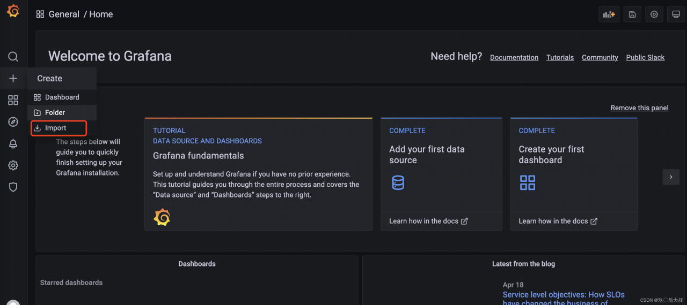Click the Create plus icon
Image resolution: width=687 pixels, height=305 pixels.
coord(13,79)
